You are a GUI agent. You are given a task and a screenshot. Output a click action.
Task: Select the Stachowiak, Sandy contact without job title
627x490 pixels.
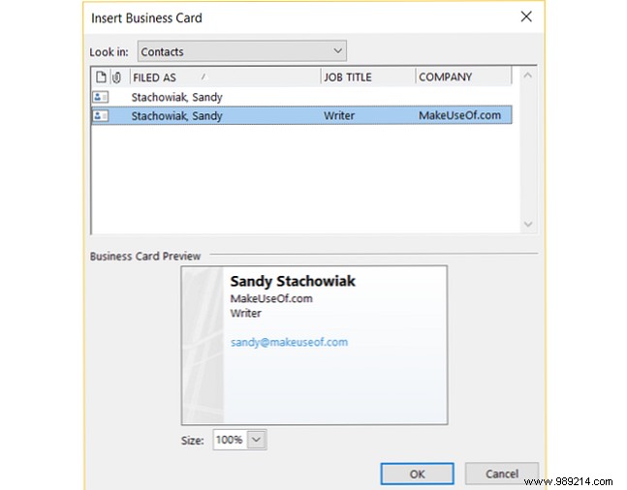tap(301, 97)
